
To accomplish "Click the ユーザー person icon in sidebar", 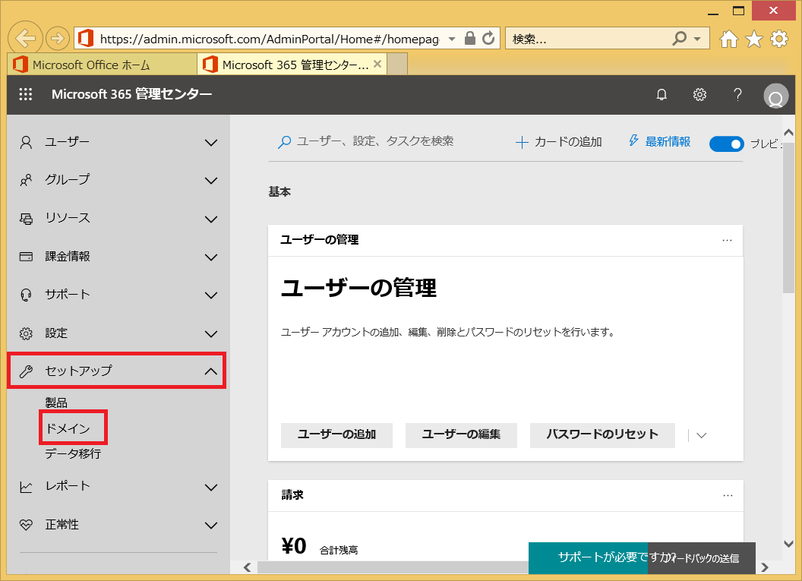I will tap(26, 142).
